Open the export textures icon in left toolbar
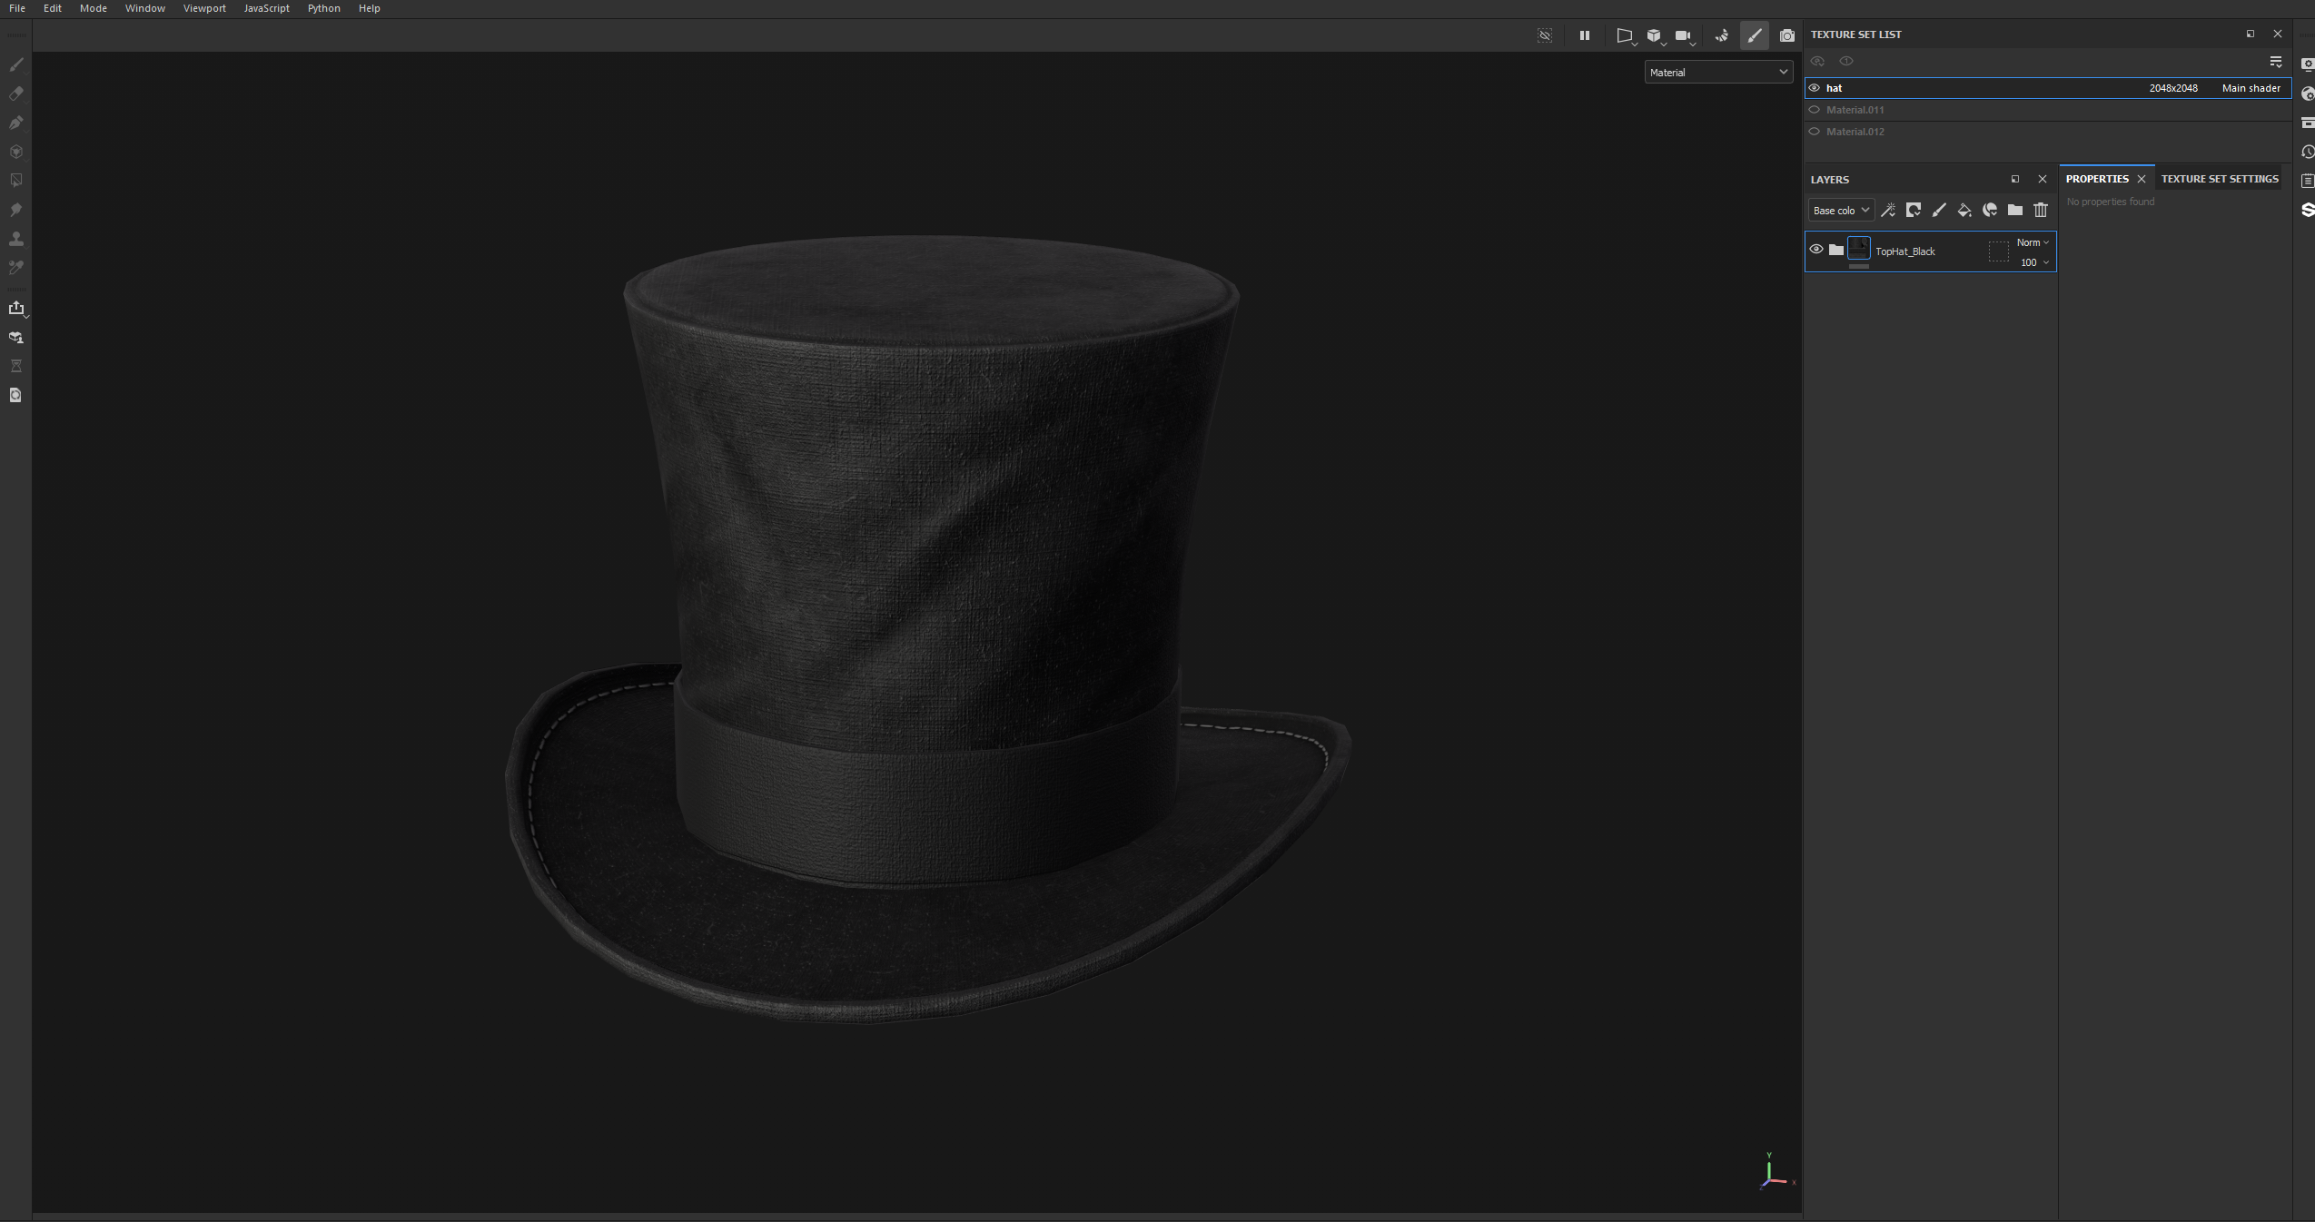The image size is (2315, 1222). pyautogui.click(x=16, y=309)
